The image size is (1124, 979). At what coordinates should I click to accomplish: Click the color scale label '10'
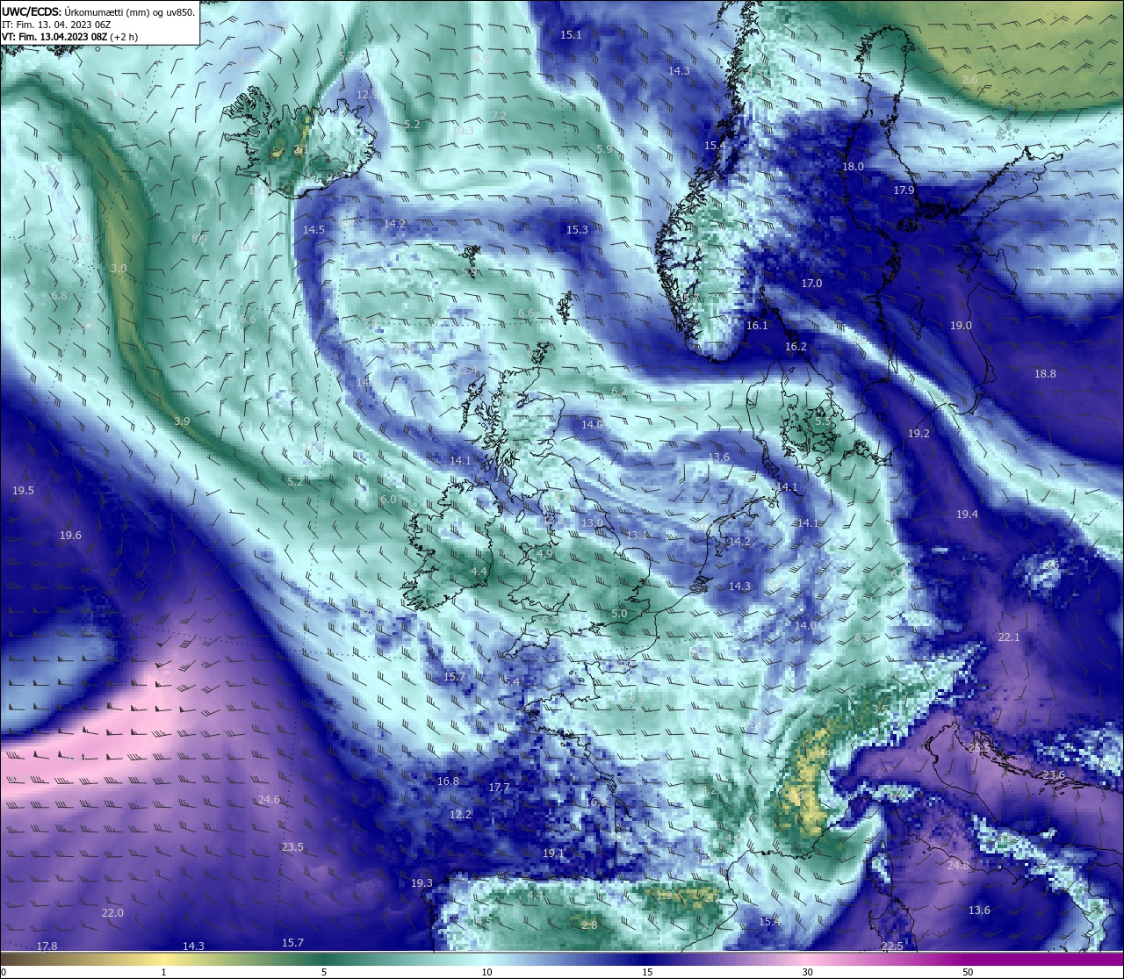(486, 972)
